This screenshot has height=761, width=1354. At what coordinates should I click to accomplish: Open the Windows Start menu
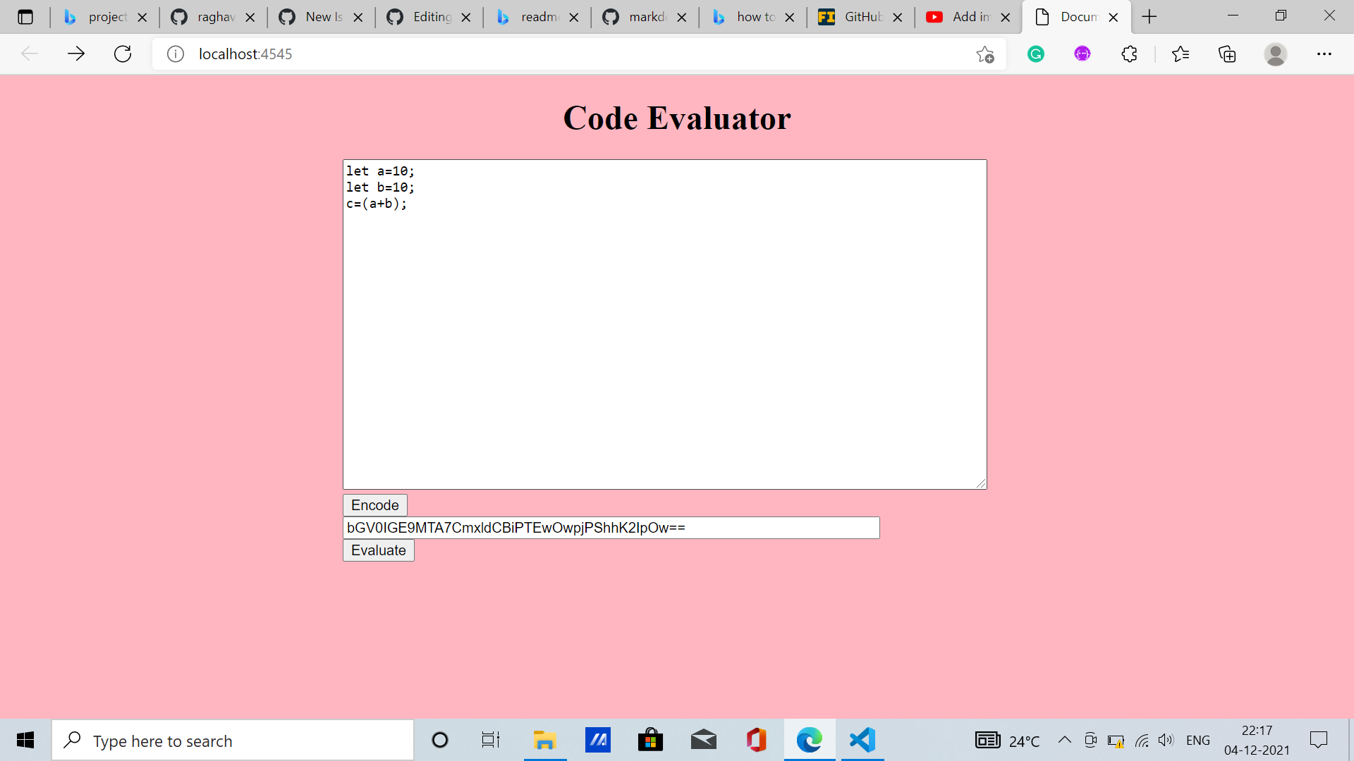tap(25, 740)
